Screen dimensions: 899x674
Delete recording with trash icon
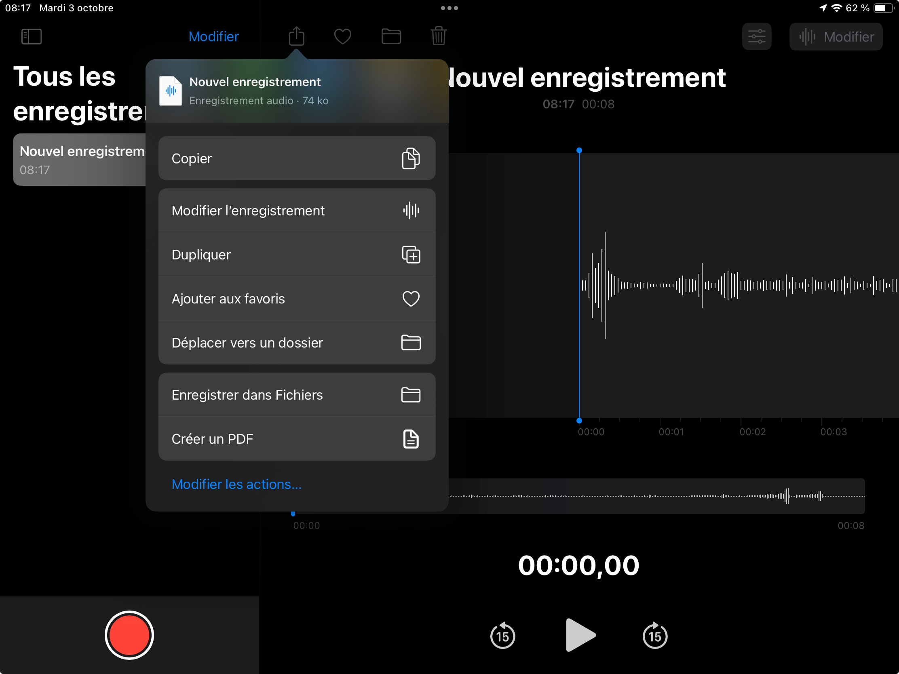click(439, 36)
